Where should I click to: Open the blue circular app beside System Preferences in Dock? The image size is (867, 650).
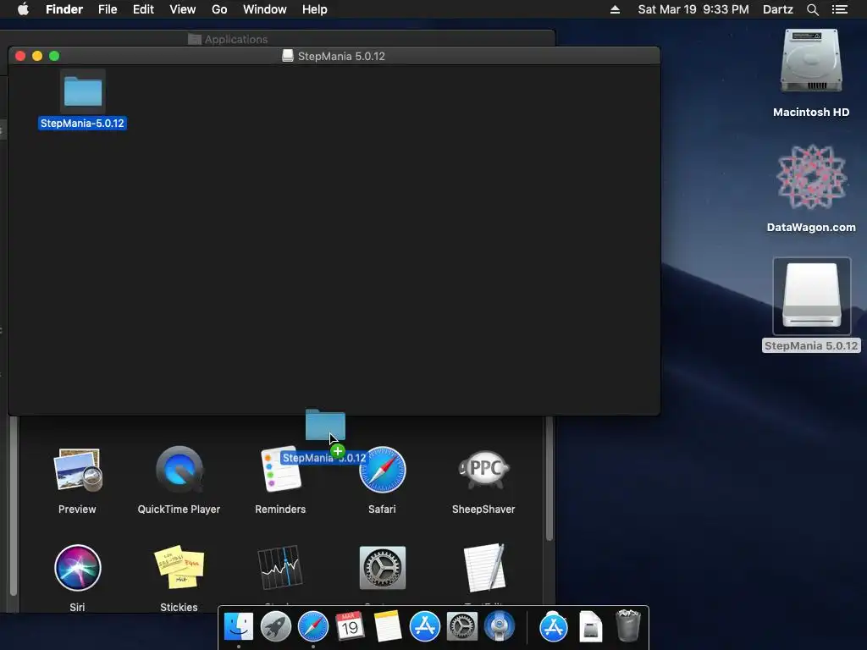(x=499, y=627)
